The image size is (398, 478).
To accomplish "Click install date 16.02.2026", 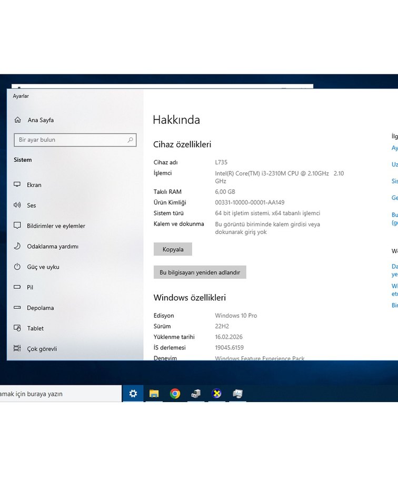I will pyautogui.click(x=228, y=337).
